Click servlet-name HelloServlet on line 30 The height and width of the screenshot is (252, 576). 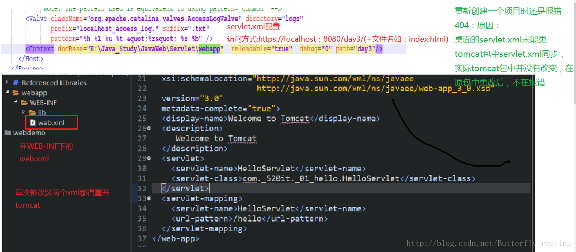click(x=269, y=168)
